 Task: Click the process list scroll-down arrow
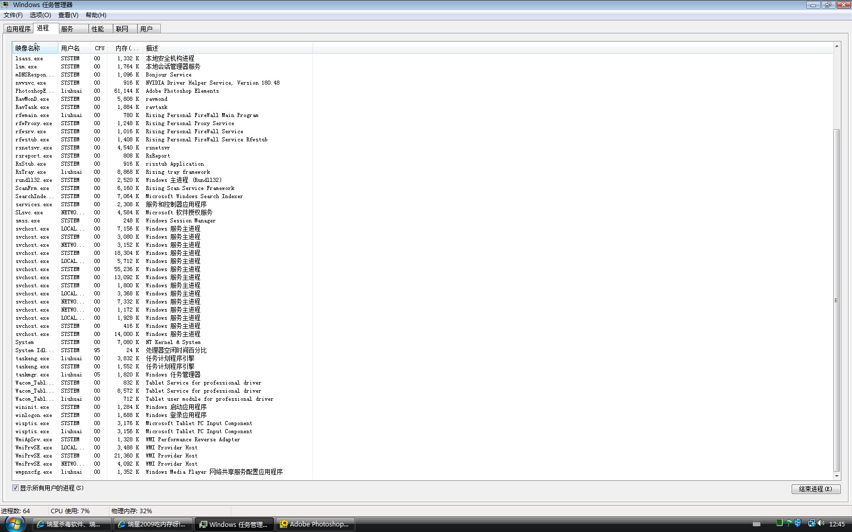click(836, 476)
